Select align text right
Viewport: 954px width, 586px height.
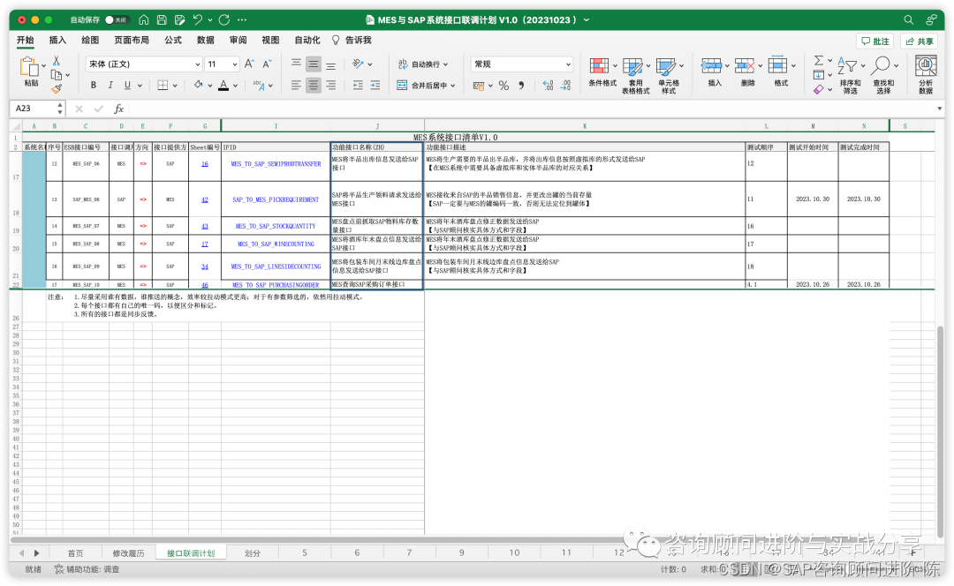330,85
